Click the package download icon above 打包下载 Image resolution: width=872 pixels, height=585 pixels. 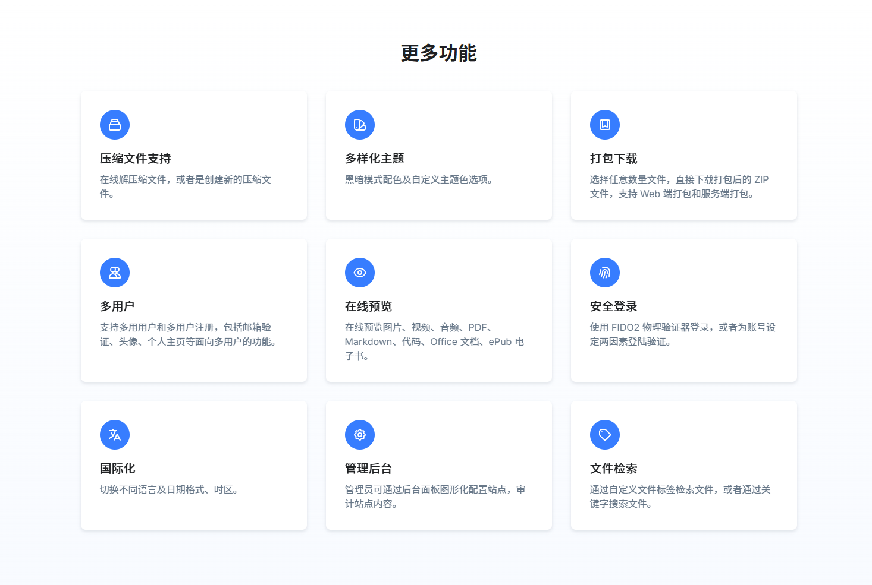tap(605, 125)
